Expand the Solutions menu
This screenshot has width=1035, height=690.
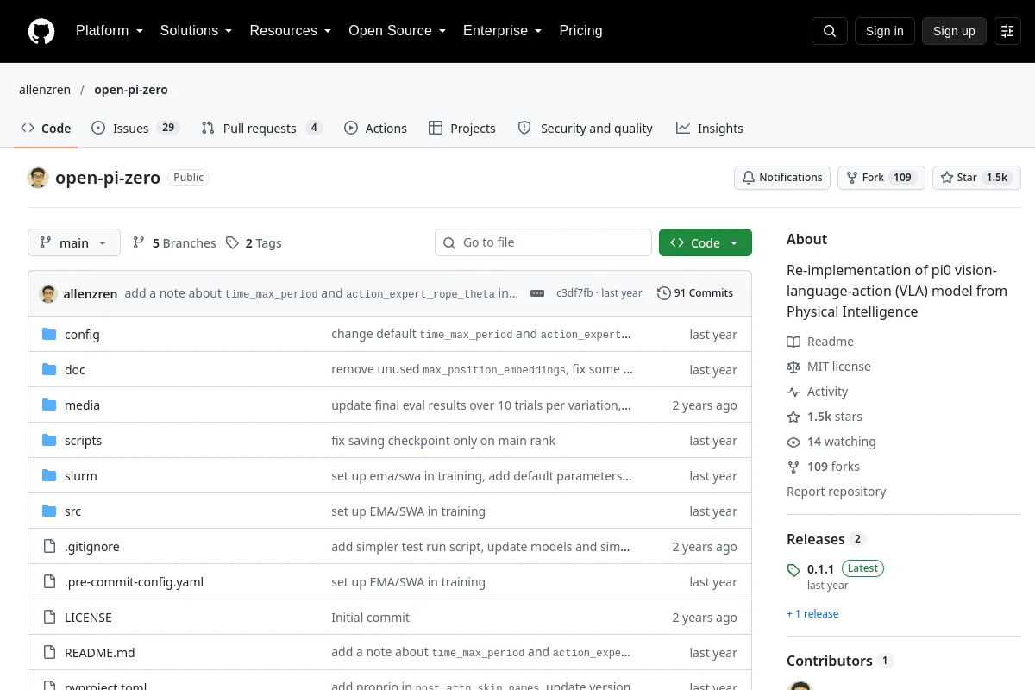pos(196,31)
